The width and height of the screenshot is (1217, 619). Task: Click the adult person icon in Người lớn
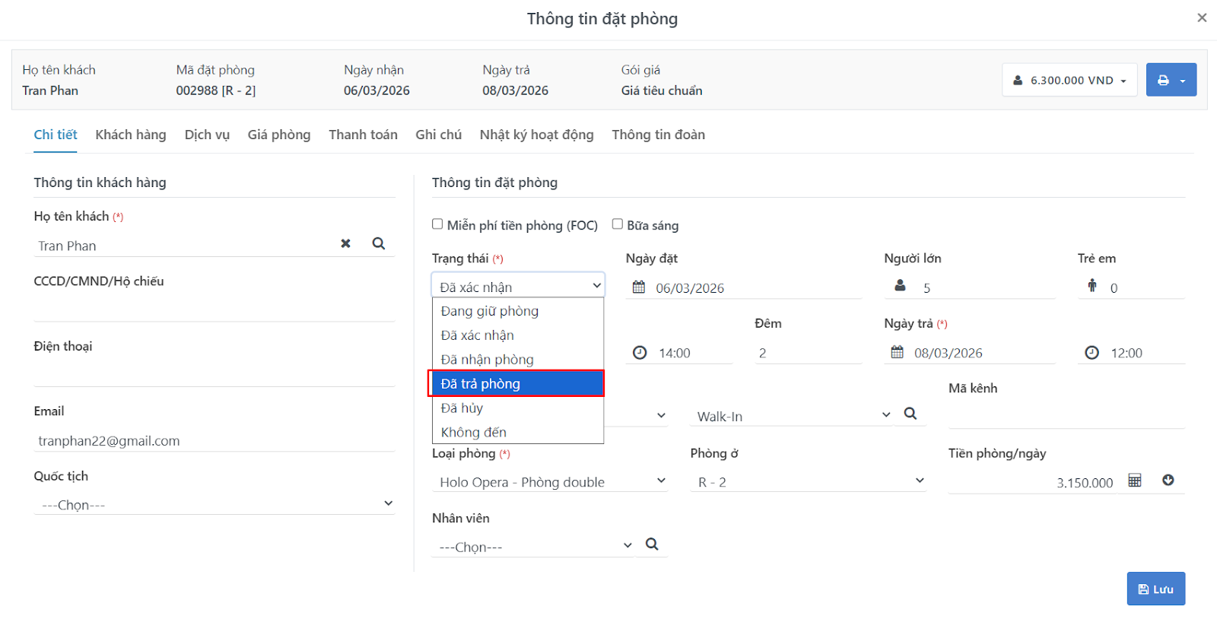(x=901, y=286)
